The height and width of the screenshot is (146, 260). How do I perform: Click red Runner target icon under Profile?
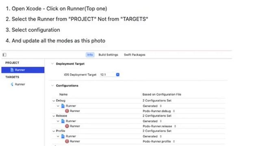click(x=67, y=141)
